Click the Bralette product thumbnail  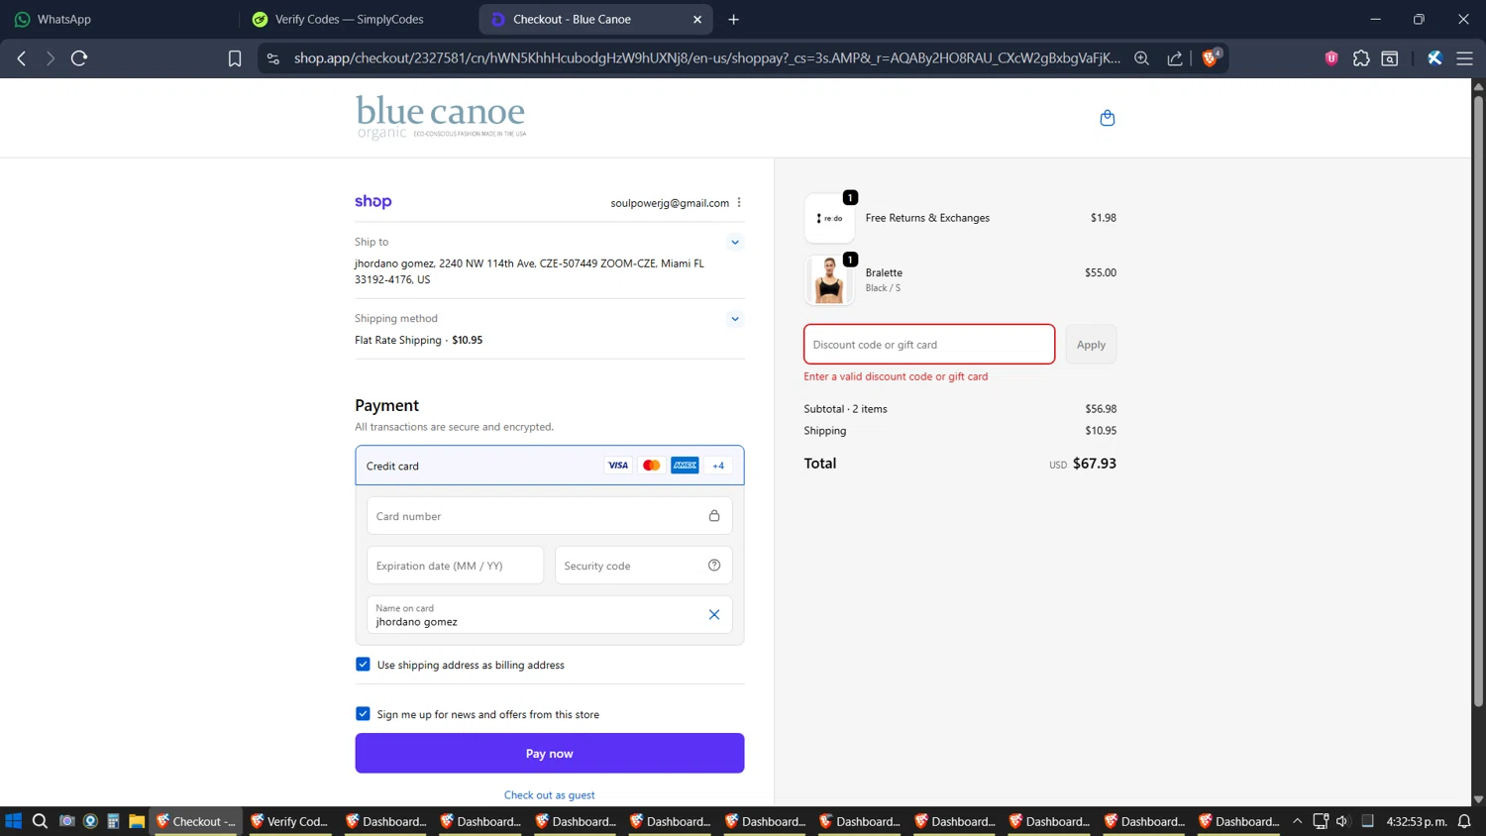point(829,279)
